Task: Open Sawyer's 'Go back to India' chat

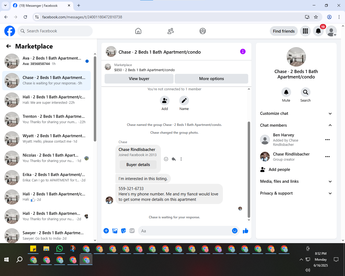Action: pyautogui.click(x=46, y=235)
